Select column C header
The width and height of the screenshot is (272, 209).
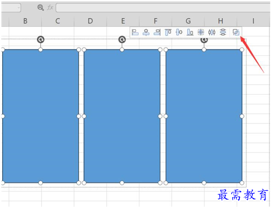pyautogui.click(x=58, y=21)
